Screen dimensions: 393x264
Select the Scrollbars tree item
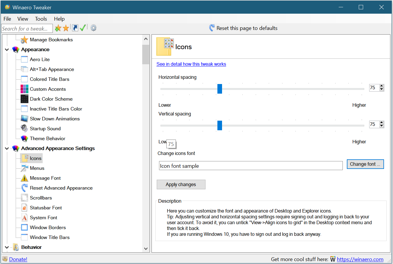(x=41, y=198)
